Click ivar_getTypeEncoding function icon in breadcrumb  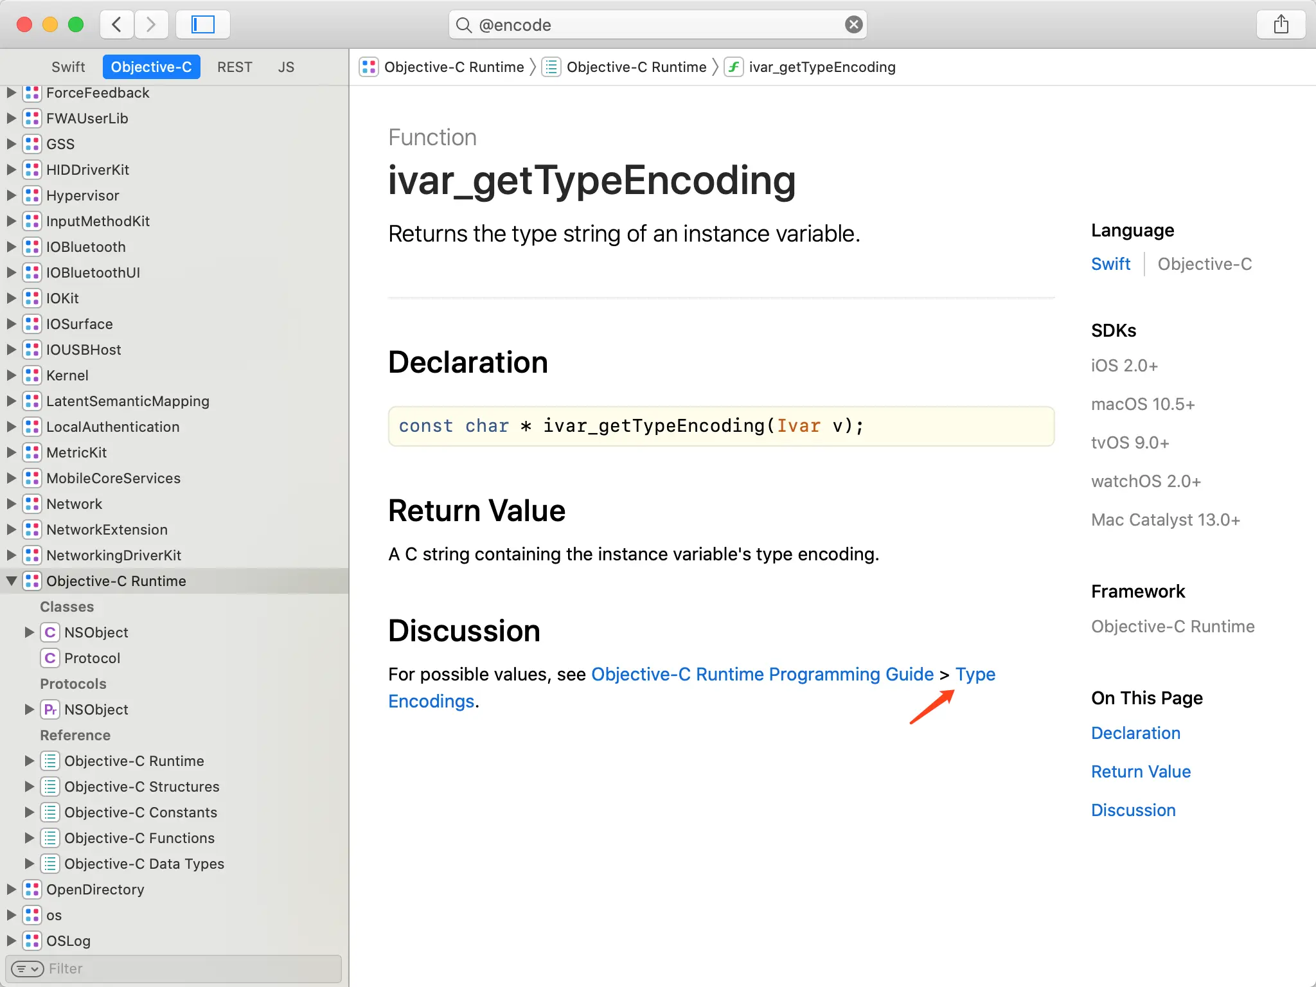click(734, 67)
